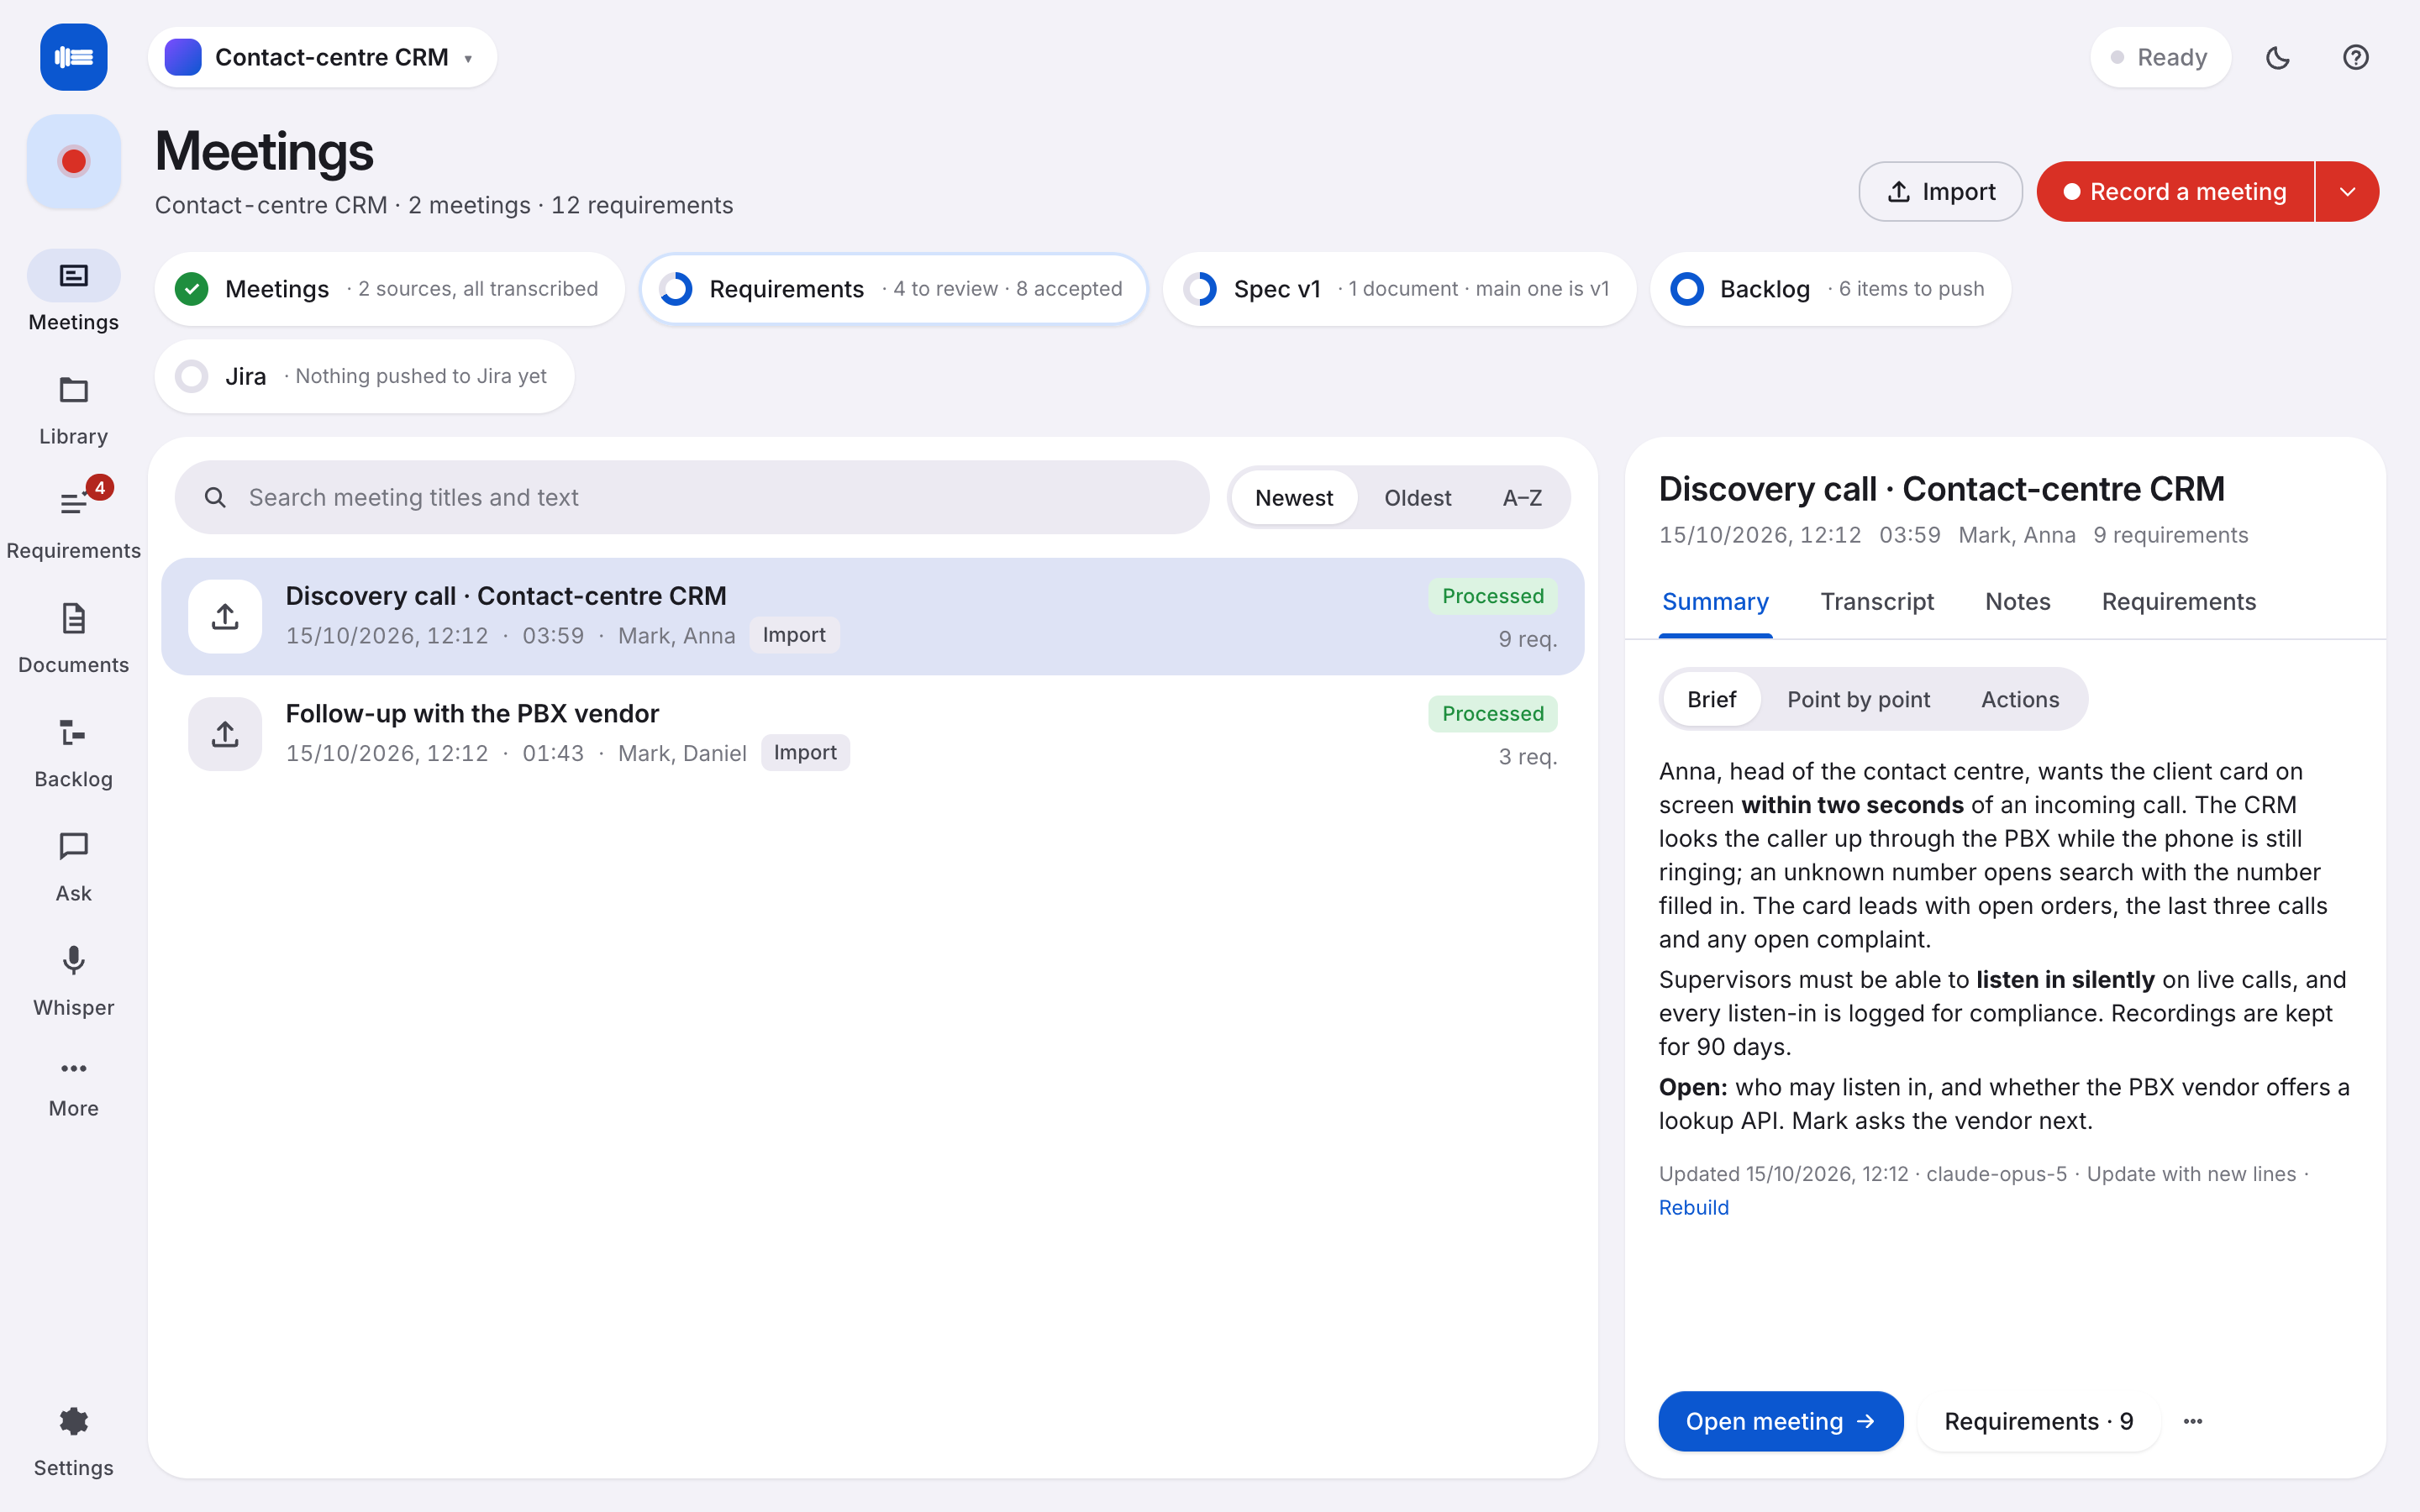
Task: Sort meetings A–Z
Action: (1522, 497)
